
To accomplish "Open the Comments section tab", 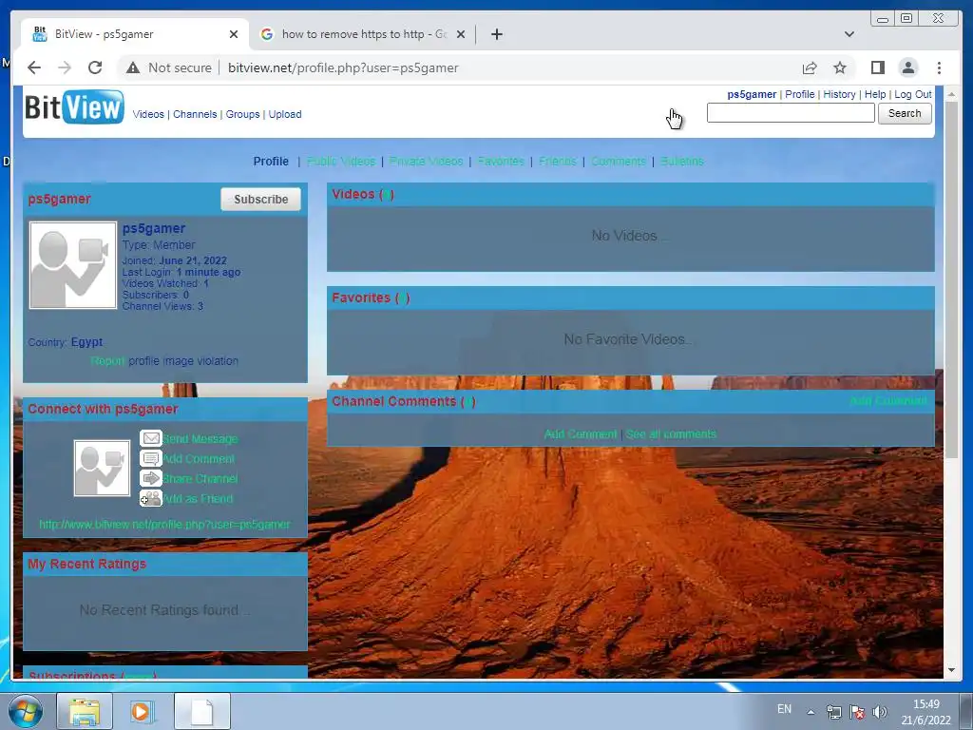I will click(618, 162).
